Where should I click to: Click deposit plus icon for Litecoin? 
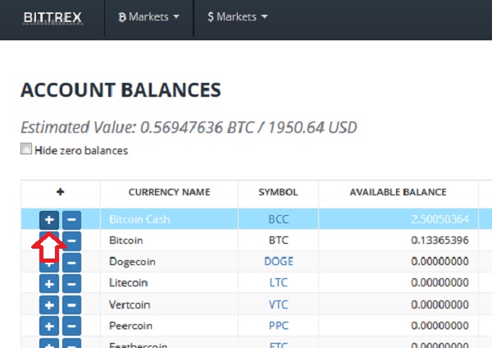(49, 284)
